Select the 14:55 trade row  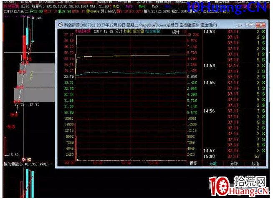pyautogui.click(x=234, y=83)
